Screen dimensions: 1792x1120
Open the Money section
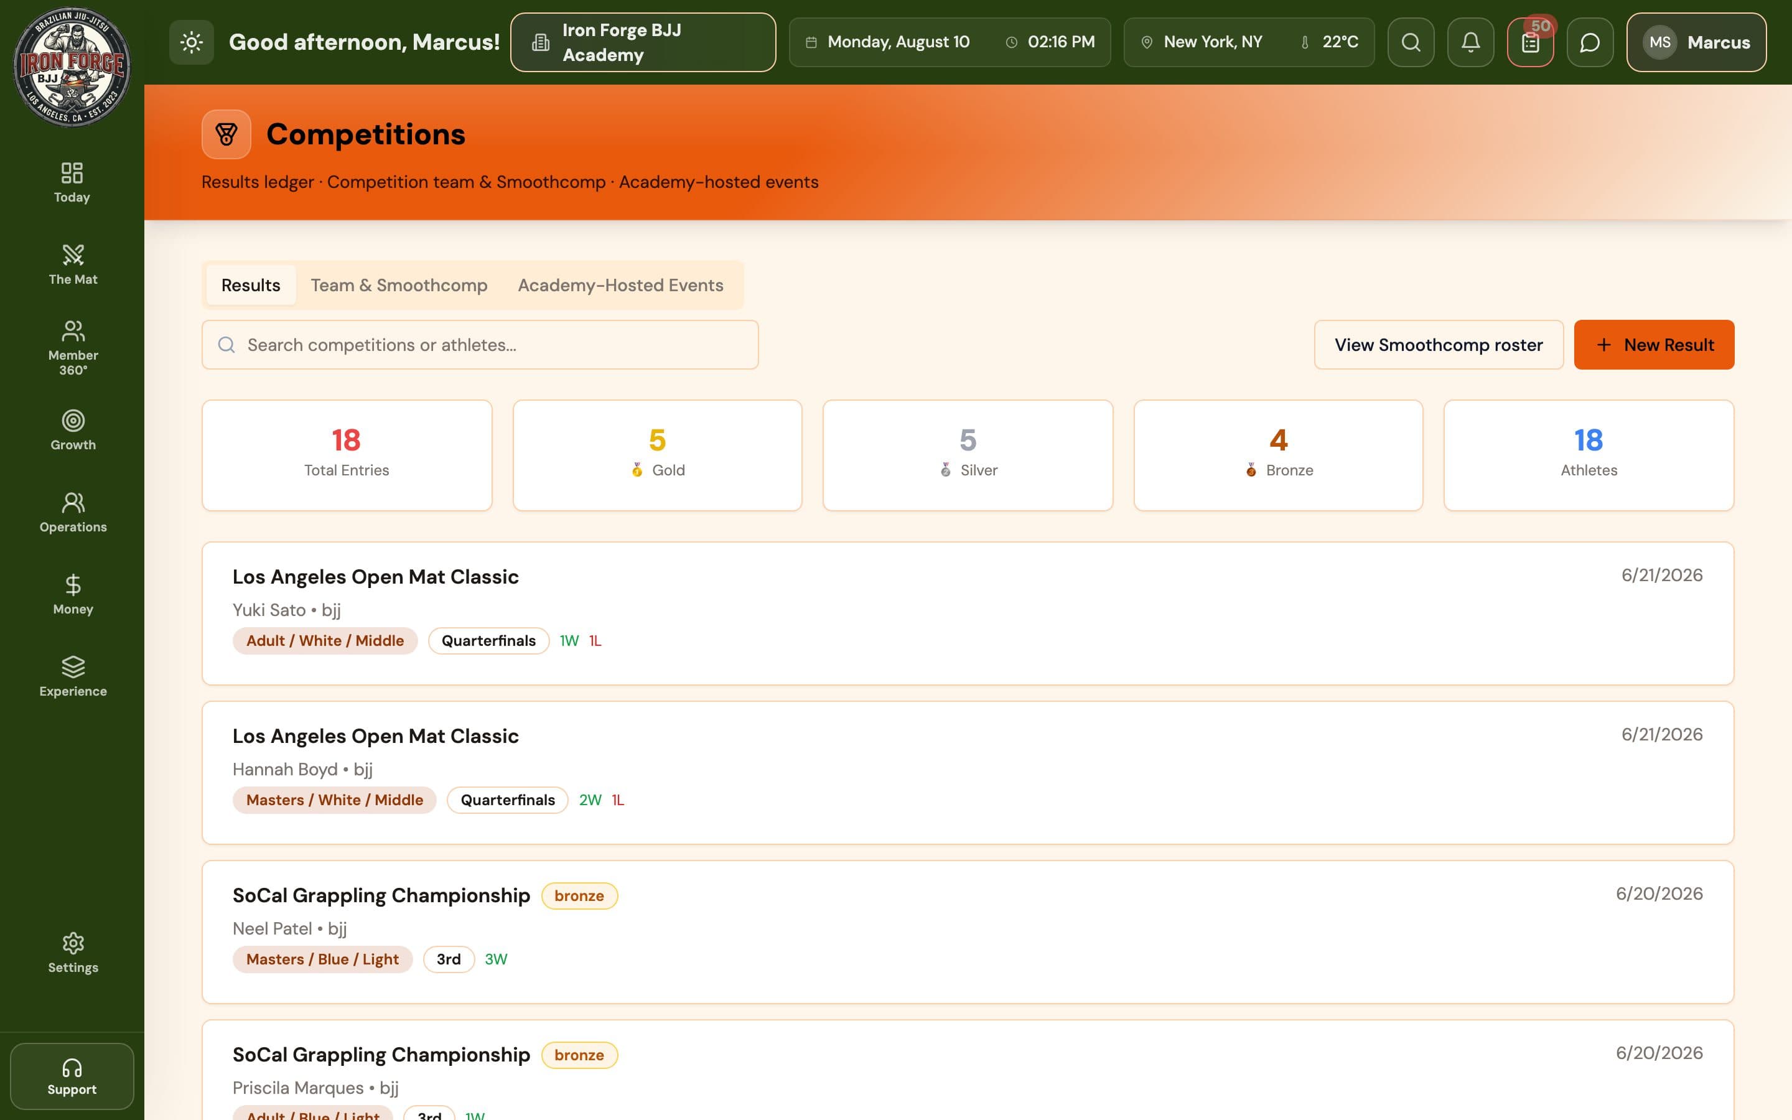click(x=72, y=594)
